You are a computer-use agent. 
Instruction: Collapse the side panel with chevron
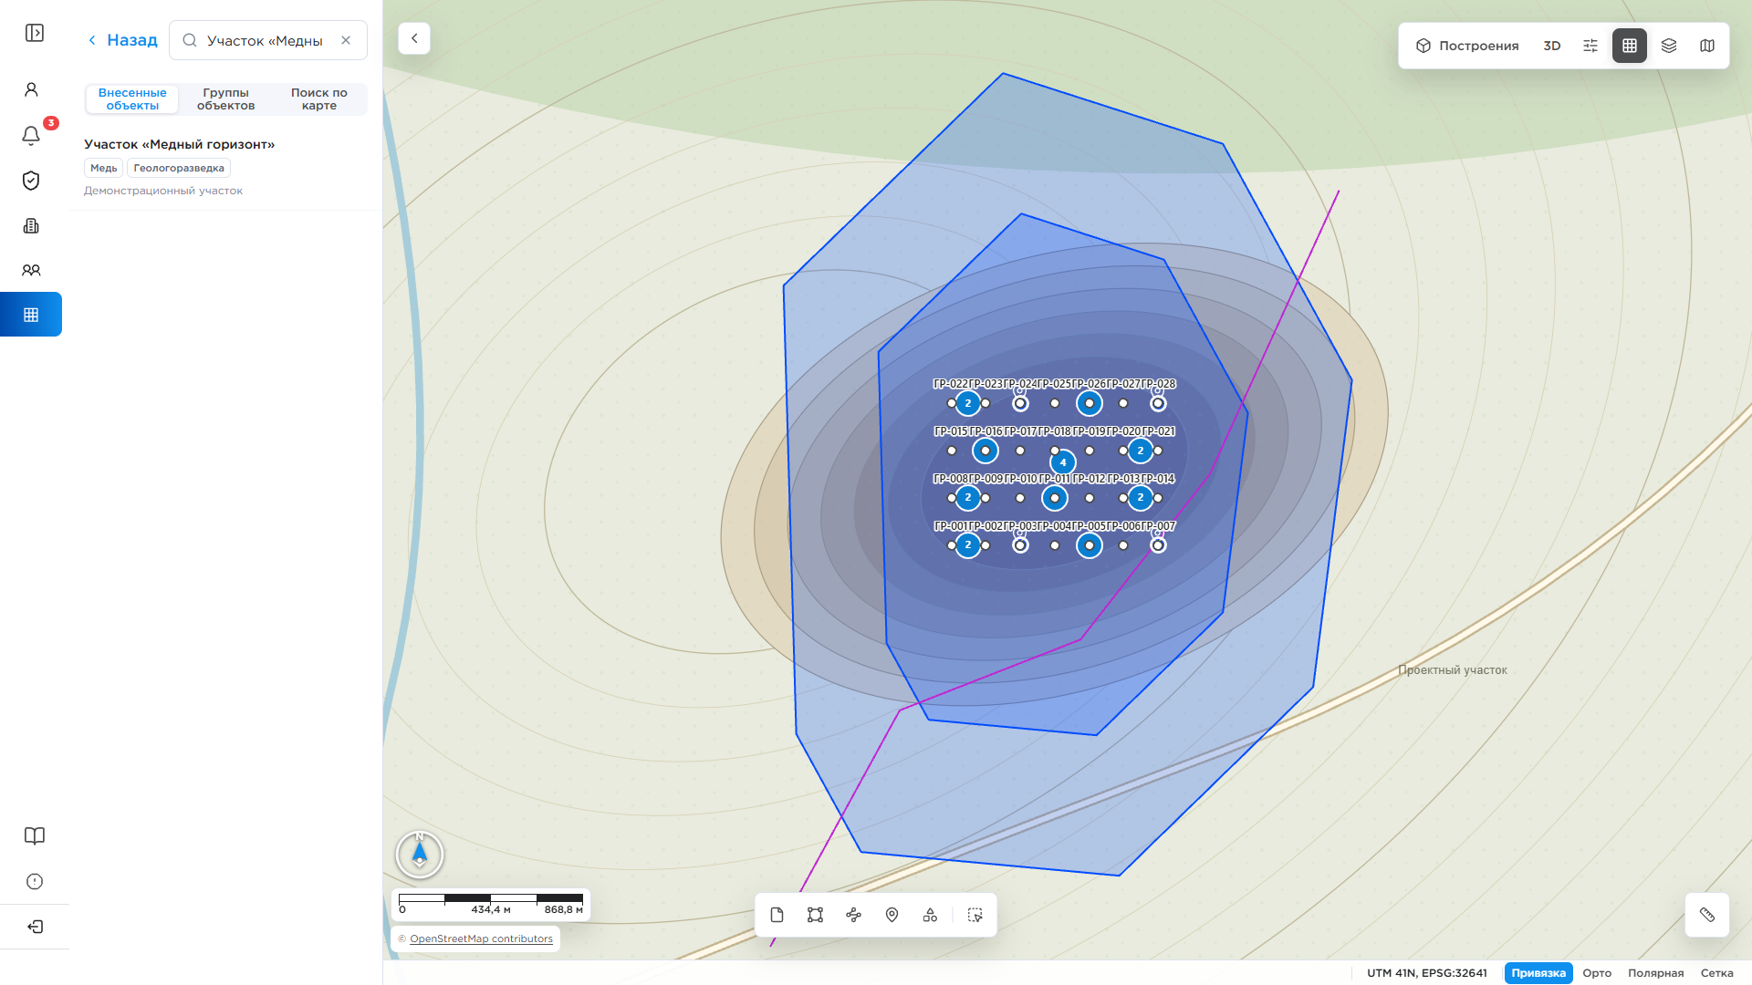point(414,38)
